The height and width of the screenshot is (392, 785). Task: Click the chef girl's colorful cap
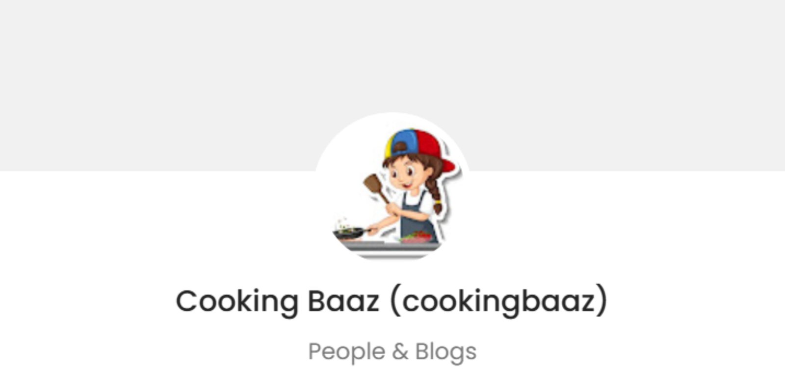point(420,147)
